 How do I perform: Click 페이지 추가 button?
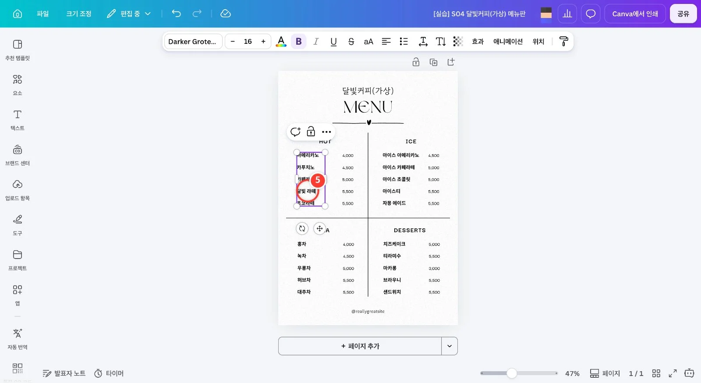click(360, 346)
